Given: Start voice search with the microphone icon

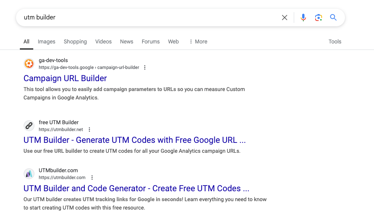Looking at the screenshot, I should pyautogui.click(x=303, y=18).
